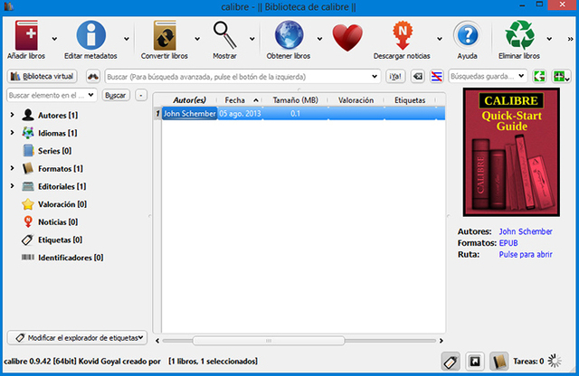Open advanced search binoculars icon
This screenshot has width=579, height=376.
coord(93,77)
